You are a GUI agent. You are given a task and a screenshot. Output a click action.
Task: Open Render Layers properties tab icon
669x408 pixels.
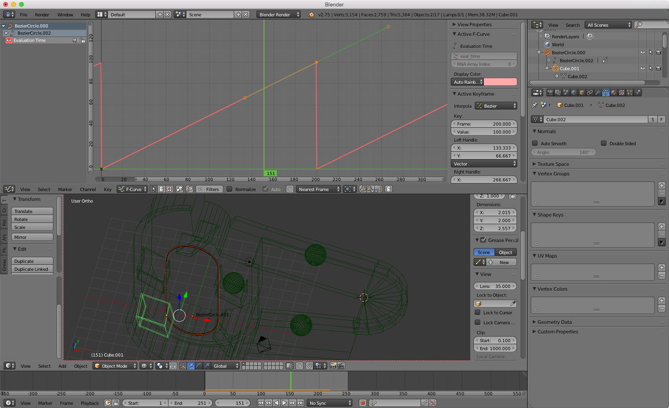pyautogui.click(x=558, y=93)
